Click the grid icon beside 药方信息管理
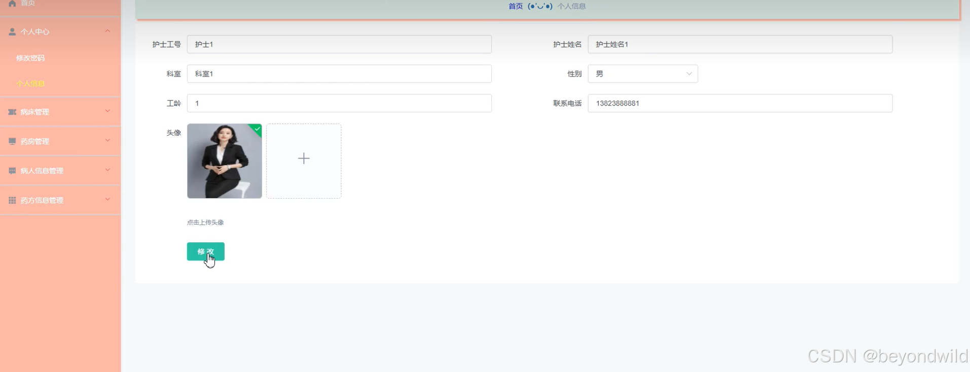The image size is (970, 372). (x=12, y=200)
